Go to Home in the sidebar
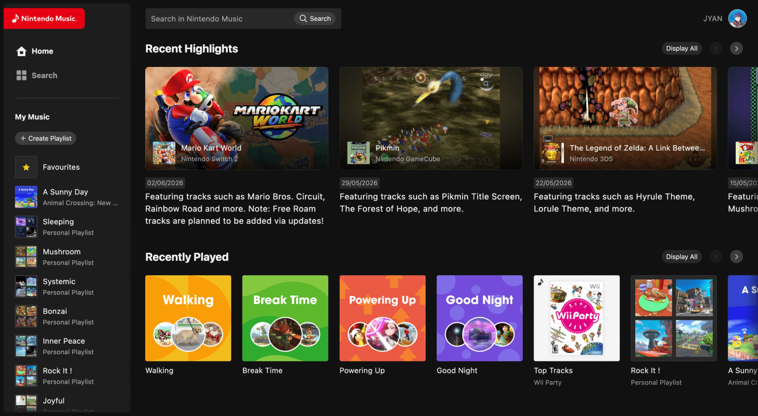Image resolution: width=758 pixels, height=416 pixels. 35,51
